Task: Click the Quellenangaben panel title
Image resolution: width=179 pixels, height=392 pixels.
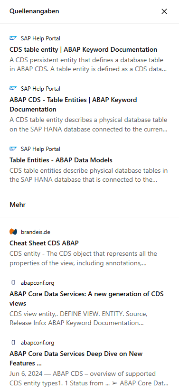Action: pos(34,11)
